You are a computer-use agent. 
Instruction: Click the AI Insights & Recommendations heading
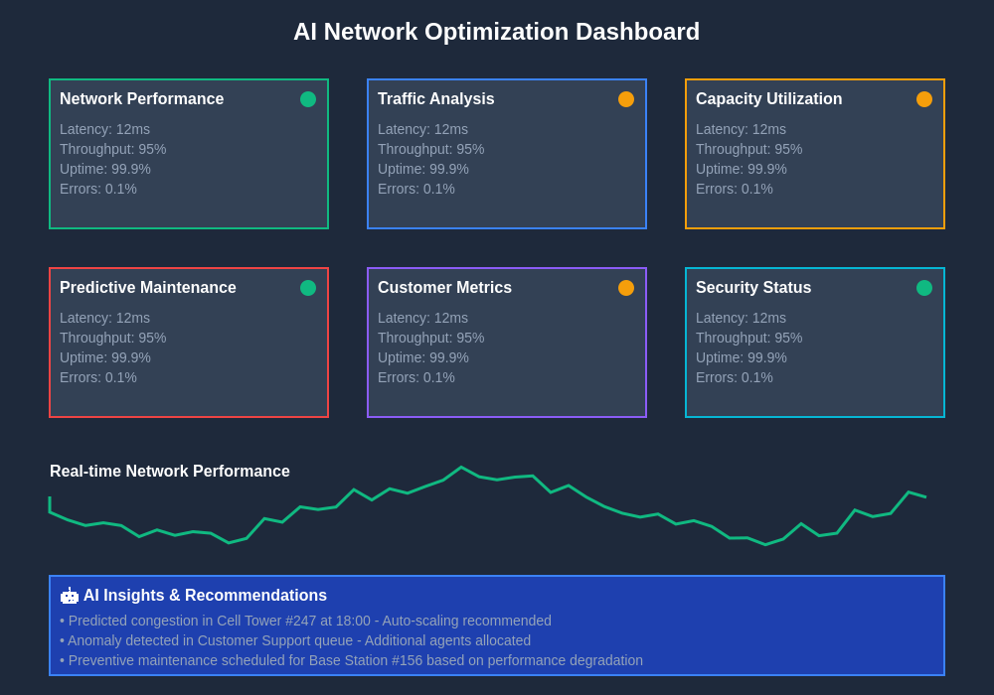205,596
